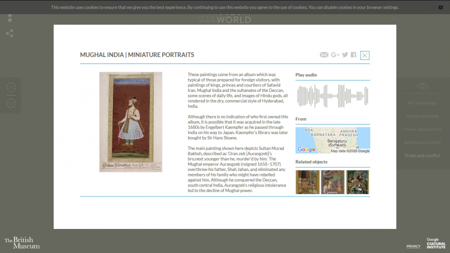Click the share icon in left sidebar
This screenshot has height=253, width=450.
coord(9,33)
